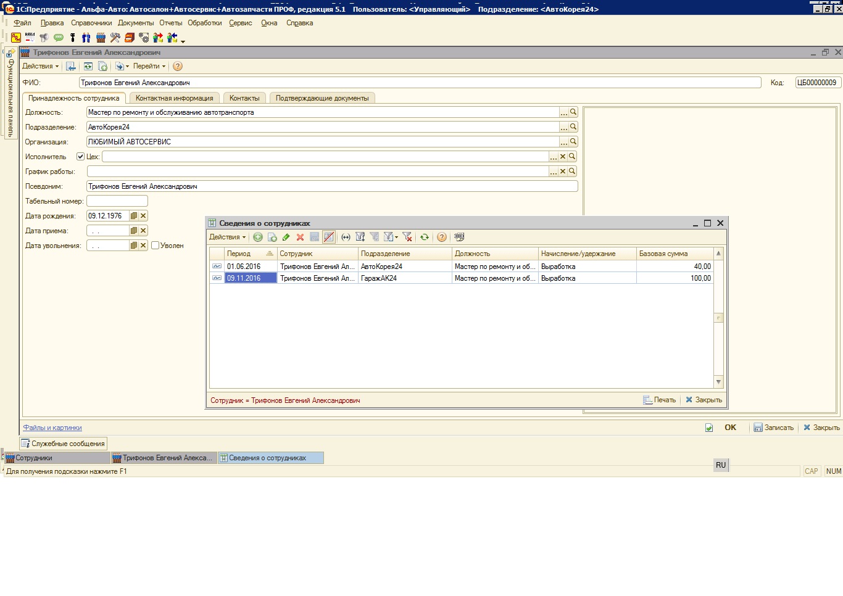Image resolution: width=843 pixels, height=596 pixels.
Task: Click the wrench and hammer service icon
Action: tap(115, 38)
